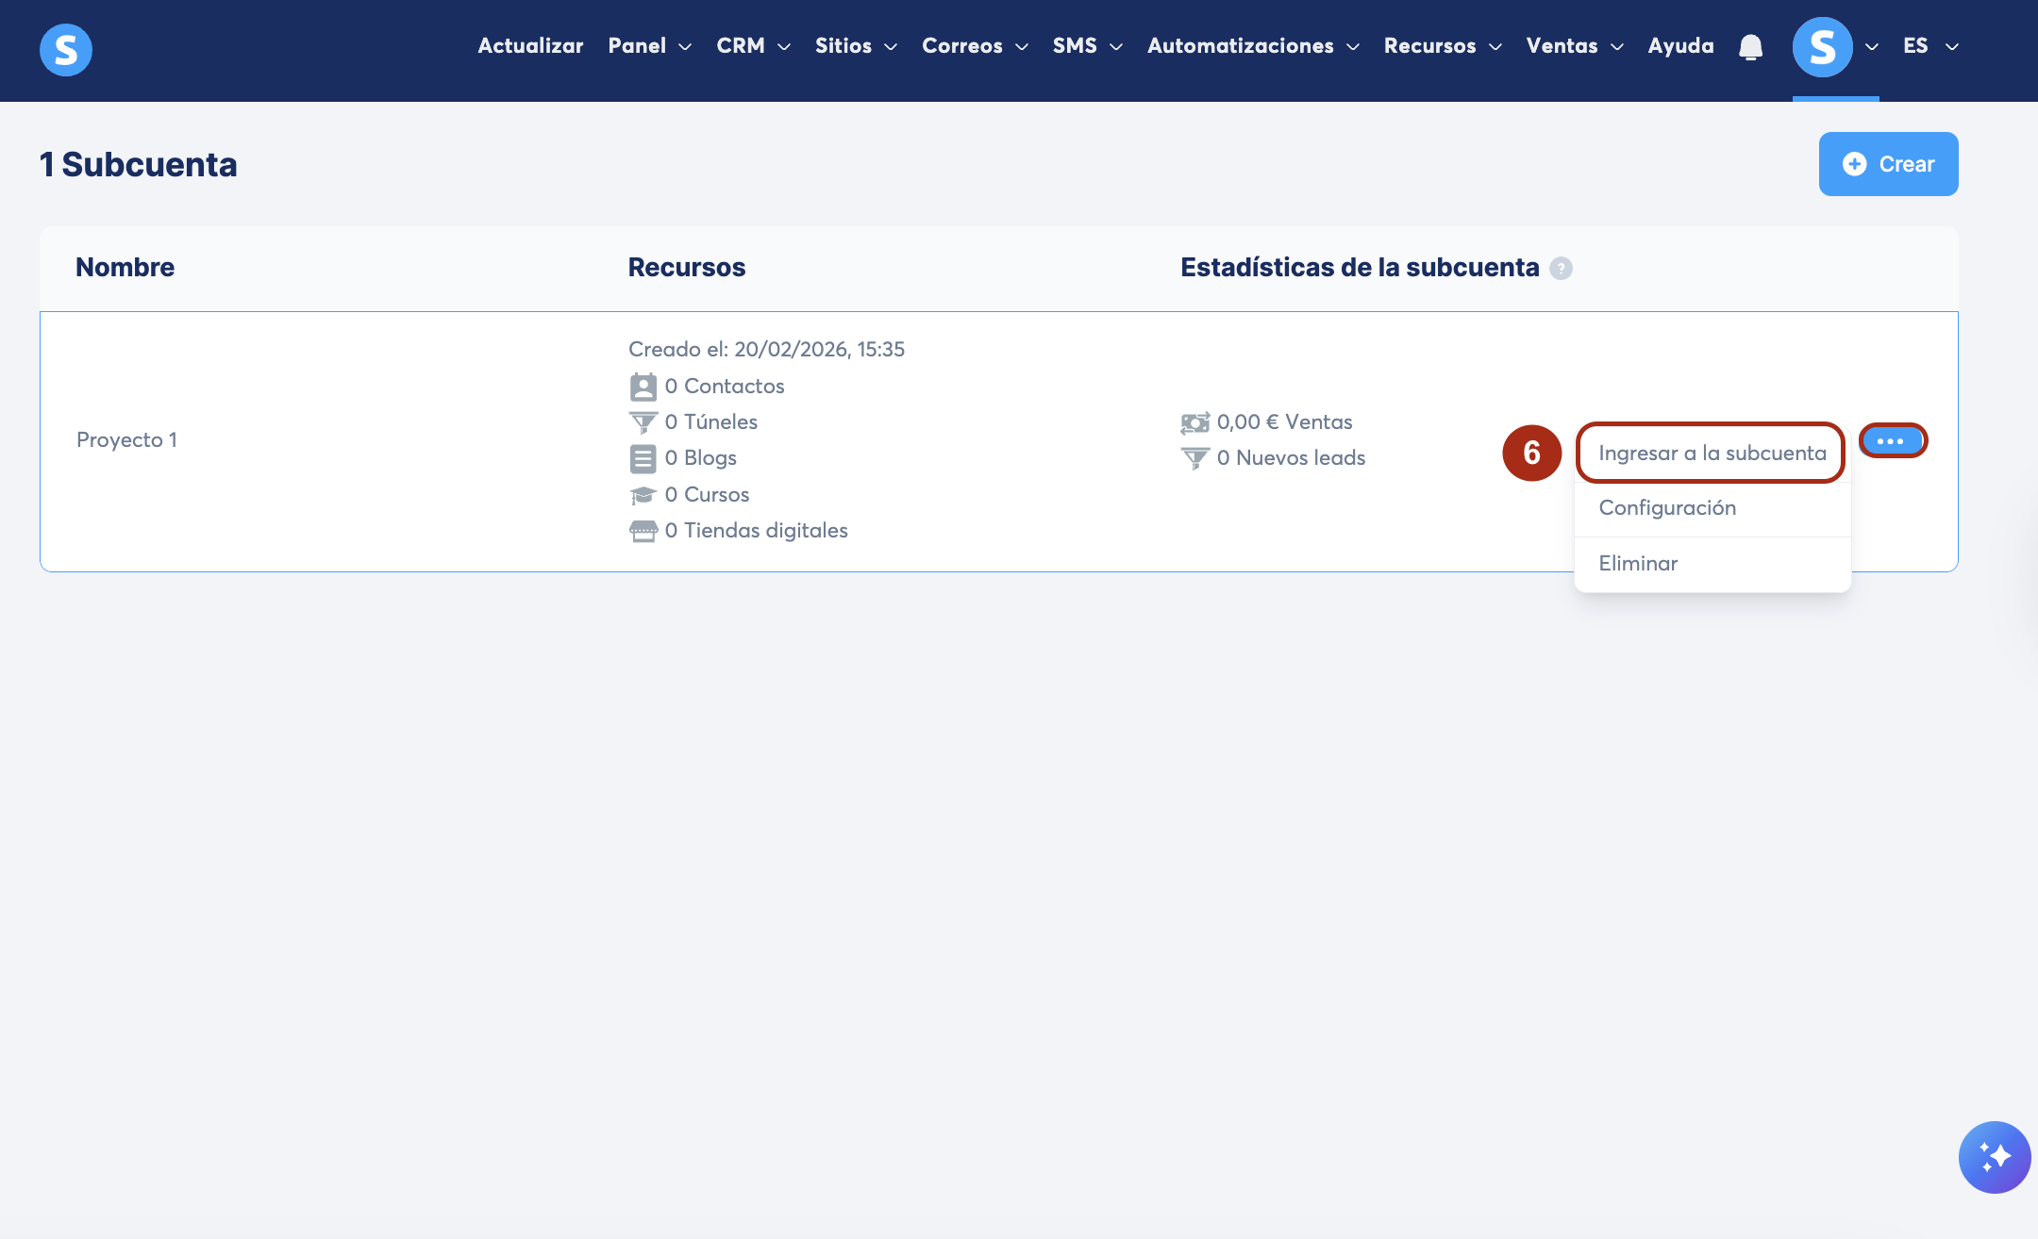This screenshot has width=2038, height=1239.
Task: Select Ingresar a la subcuenta
Action: pos(1712,454)
